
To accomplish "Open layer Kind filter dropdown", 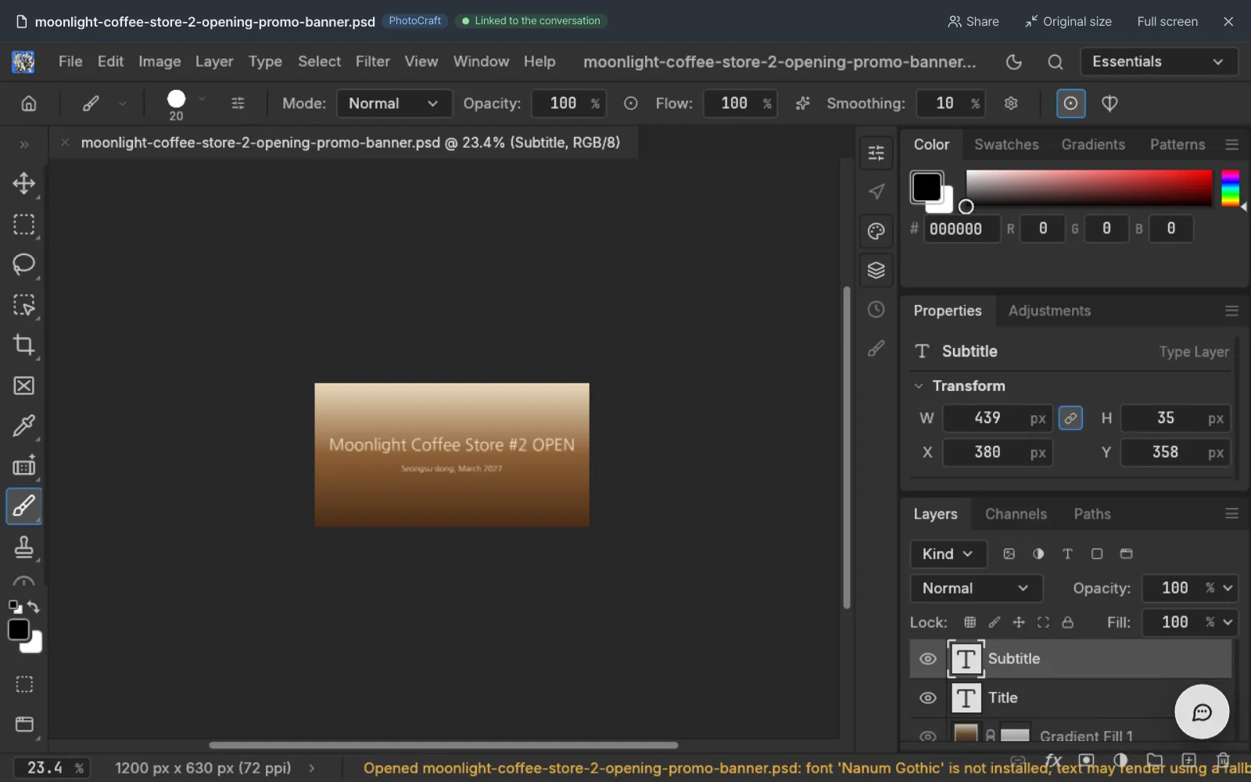I will tap(948, 554).
